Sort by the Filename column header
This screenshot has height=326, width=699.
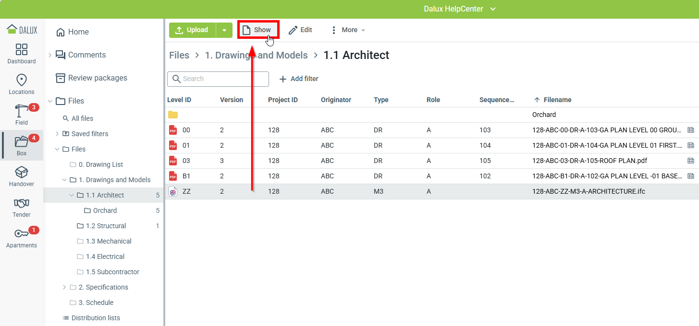[557, 100]
